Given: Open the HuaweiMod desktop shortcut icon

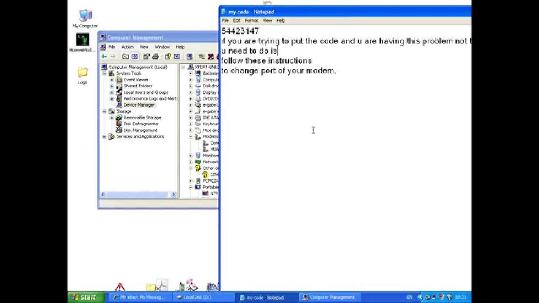Looking at the screenshot, I should [x=82, y=40].
